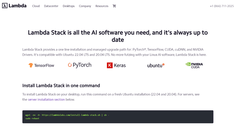This screenshot has height=127, width=234.
Task: Open the Desktops menu
Action: click(69, 6)
